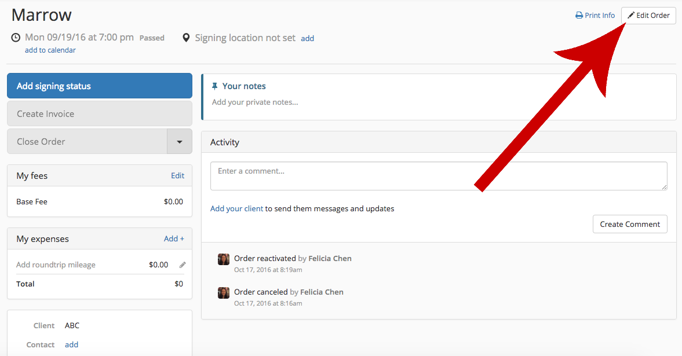
Task: Click the Add signing status button
Action: (100, 86)
